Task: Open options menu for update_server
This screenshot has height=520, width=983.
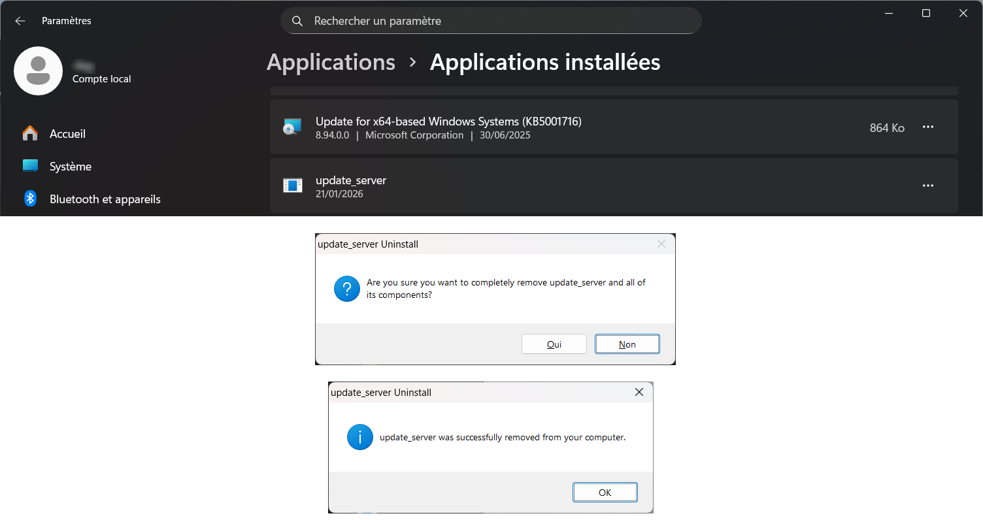Action: [927, 186]
